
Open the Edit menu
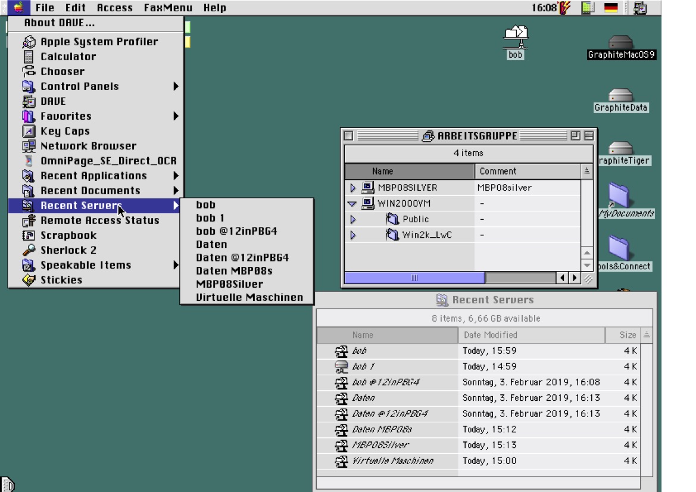pos(76,8)
